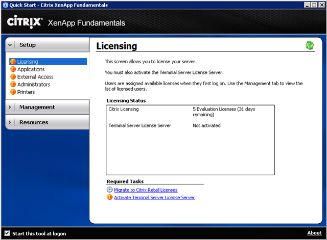
Task: Select the Citrix Licensing status row label
Action: [x=124, y=109]
